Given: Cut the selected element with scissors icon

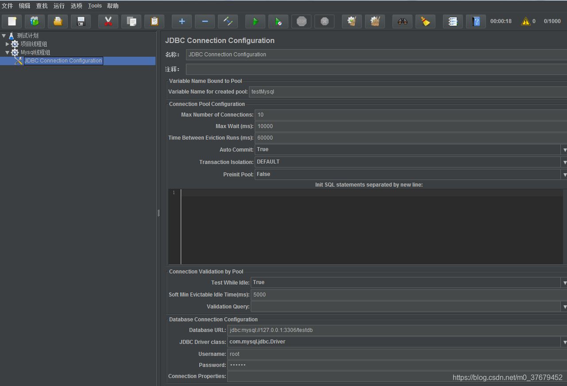Looking at the screenshot, I should coord(108,21).
